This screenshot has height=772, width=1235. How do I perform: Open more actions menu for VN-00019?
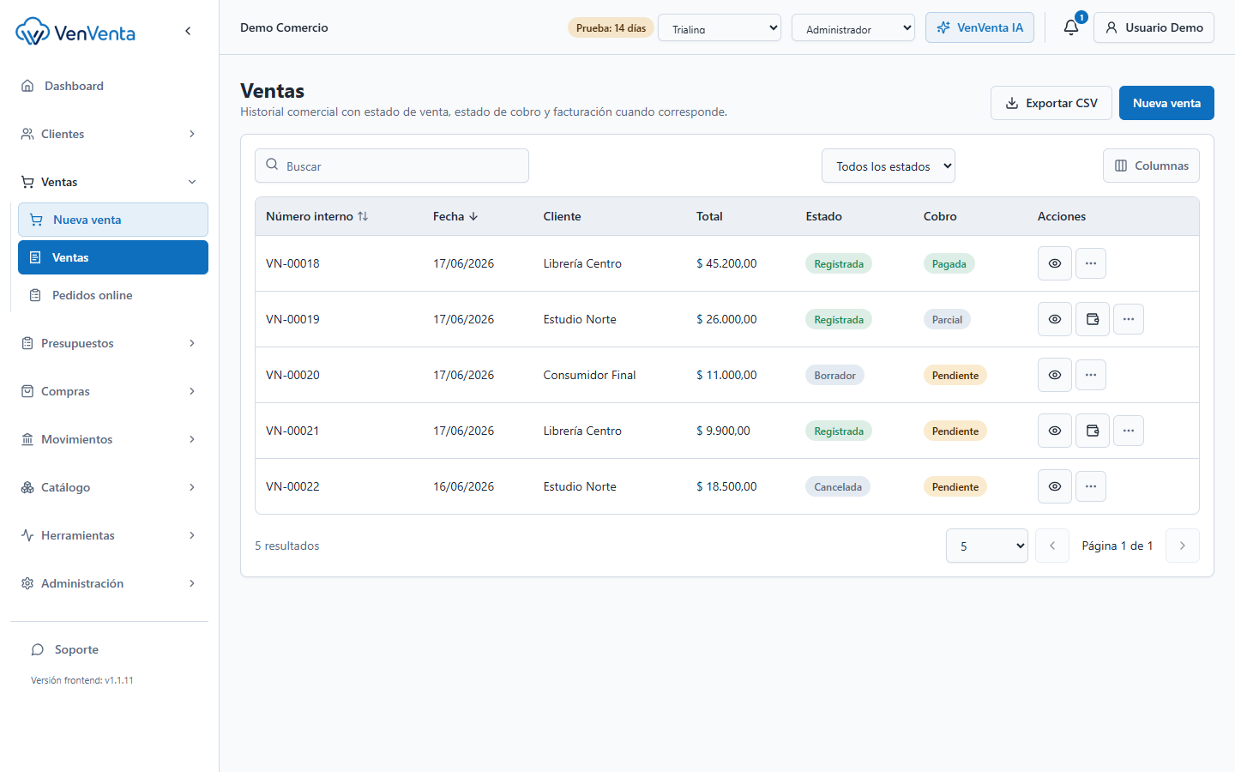tap(1129, 319)
